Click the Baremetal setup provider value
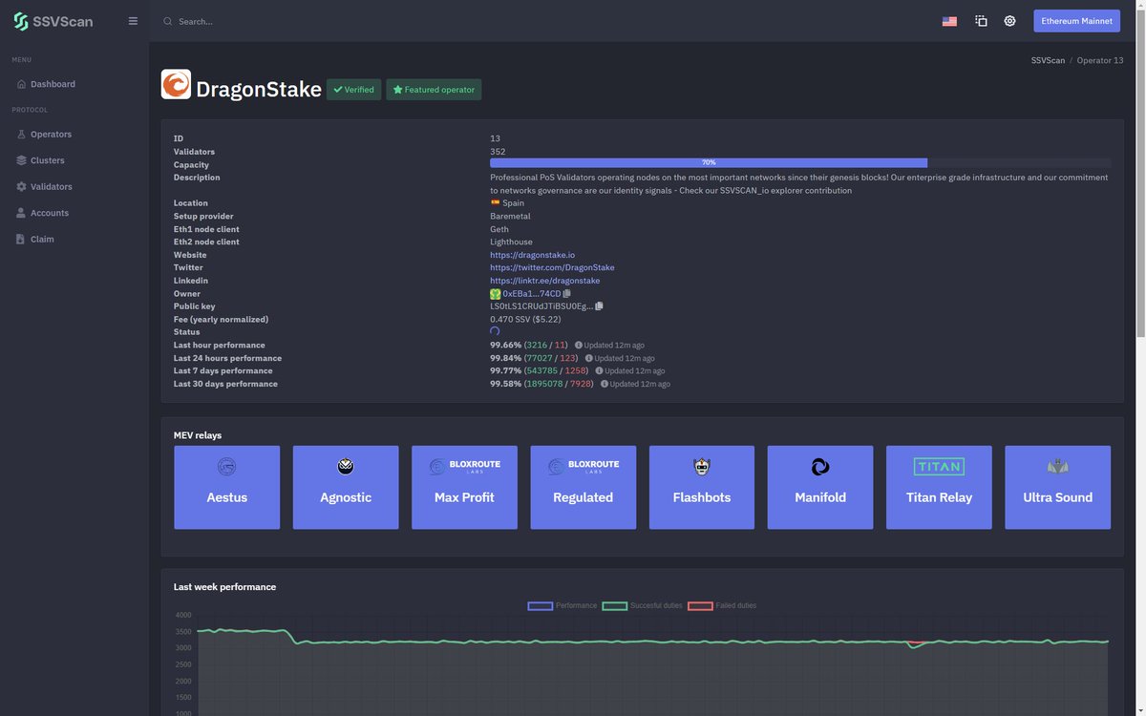The width and height of the screenshot is (1146, 716). (x=510, y=217)
